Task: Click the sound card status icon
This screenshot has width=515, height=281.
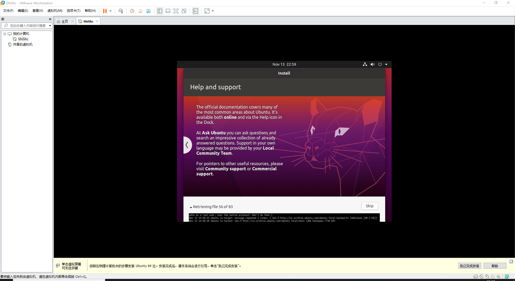Action: click(498, 276)
